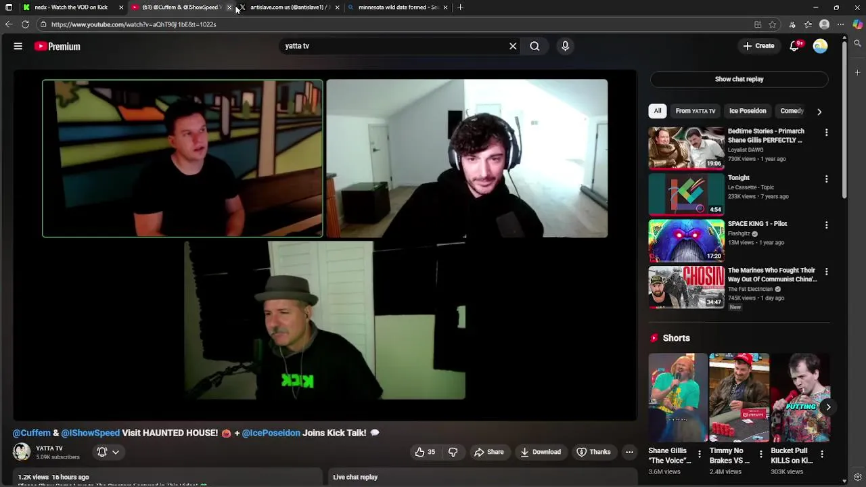
Task: Play SPACE KING Pilot thumbnail
Action: [x=686, y=241]
